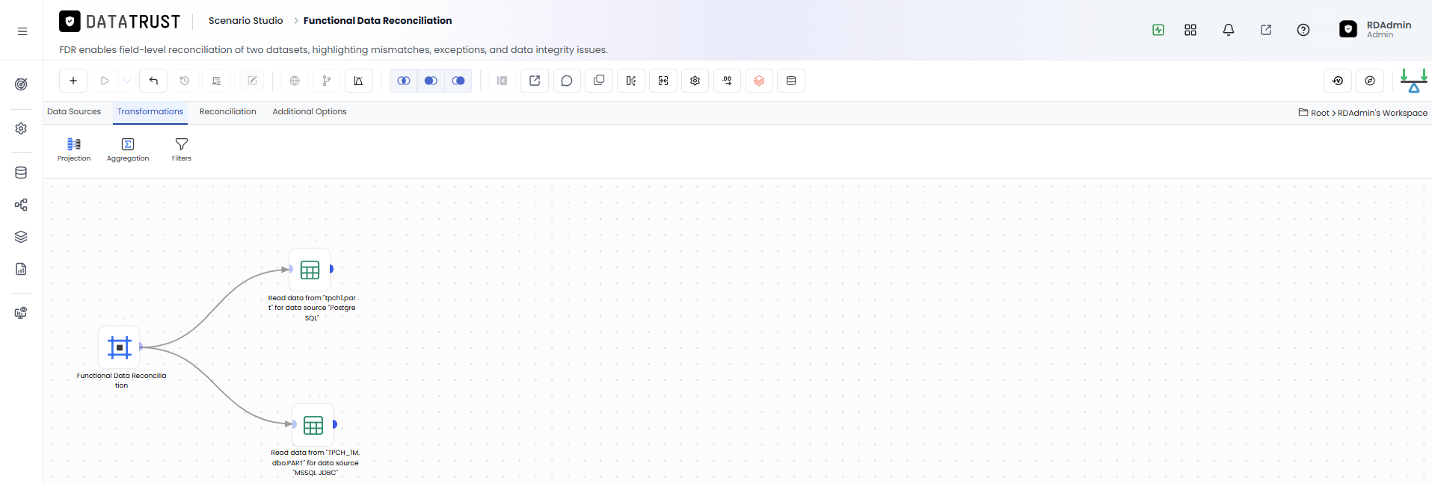Select the Aggregation transformation icon
Image resolution: width=1432 pixels, height=484 pixels.
128,149
